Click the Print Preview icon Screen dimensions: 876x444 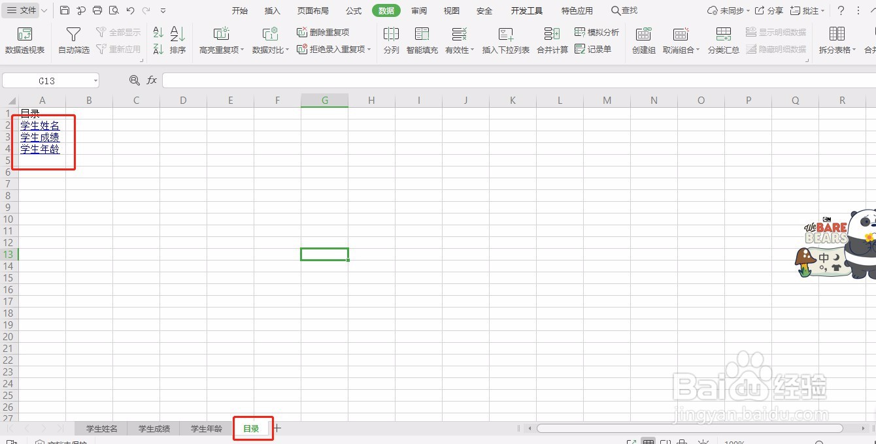[x=114, y=10]
